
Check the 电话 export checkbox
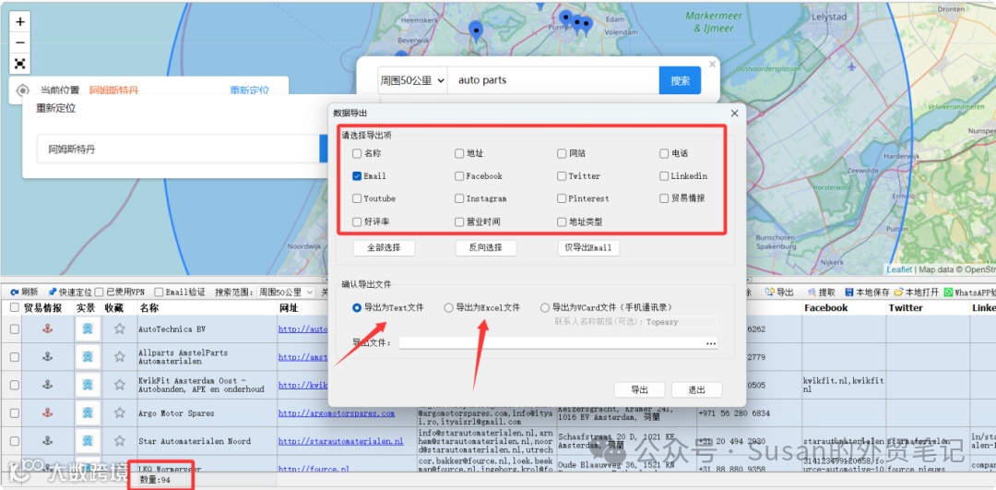click(664, 153)
